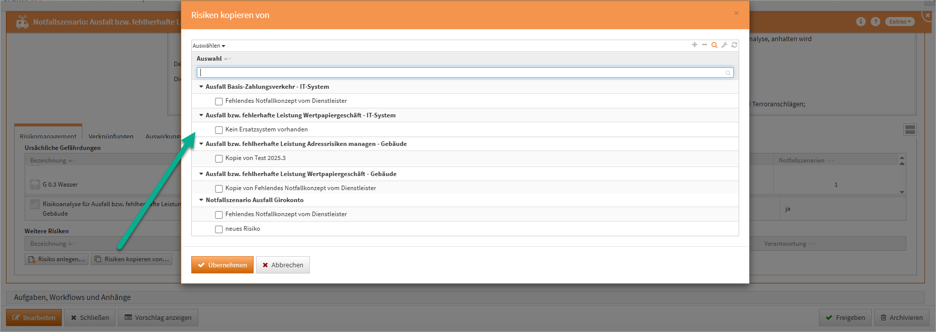
Task: Open the 'Auswählen' dropdown
Action: click(x=209, y=46)
